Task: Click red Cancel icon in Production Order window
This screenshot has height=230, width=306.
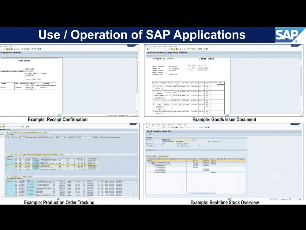Action: click(x=4, y=127)
